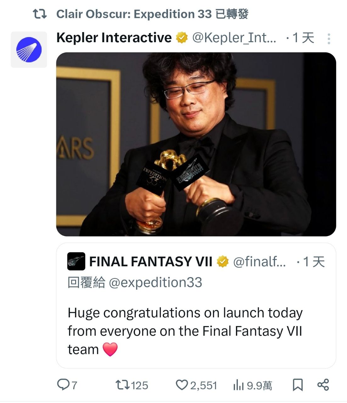Click the retweeted-by icon at top

click(x=40, y=14)
